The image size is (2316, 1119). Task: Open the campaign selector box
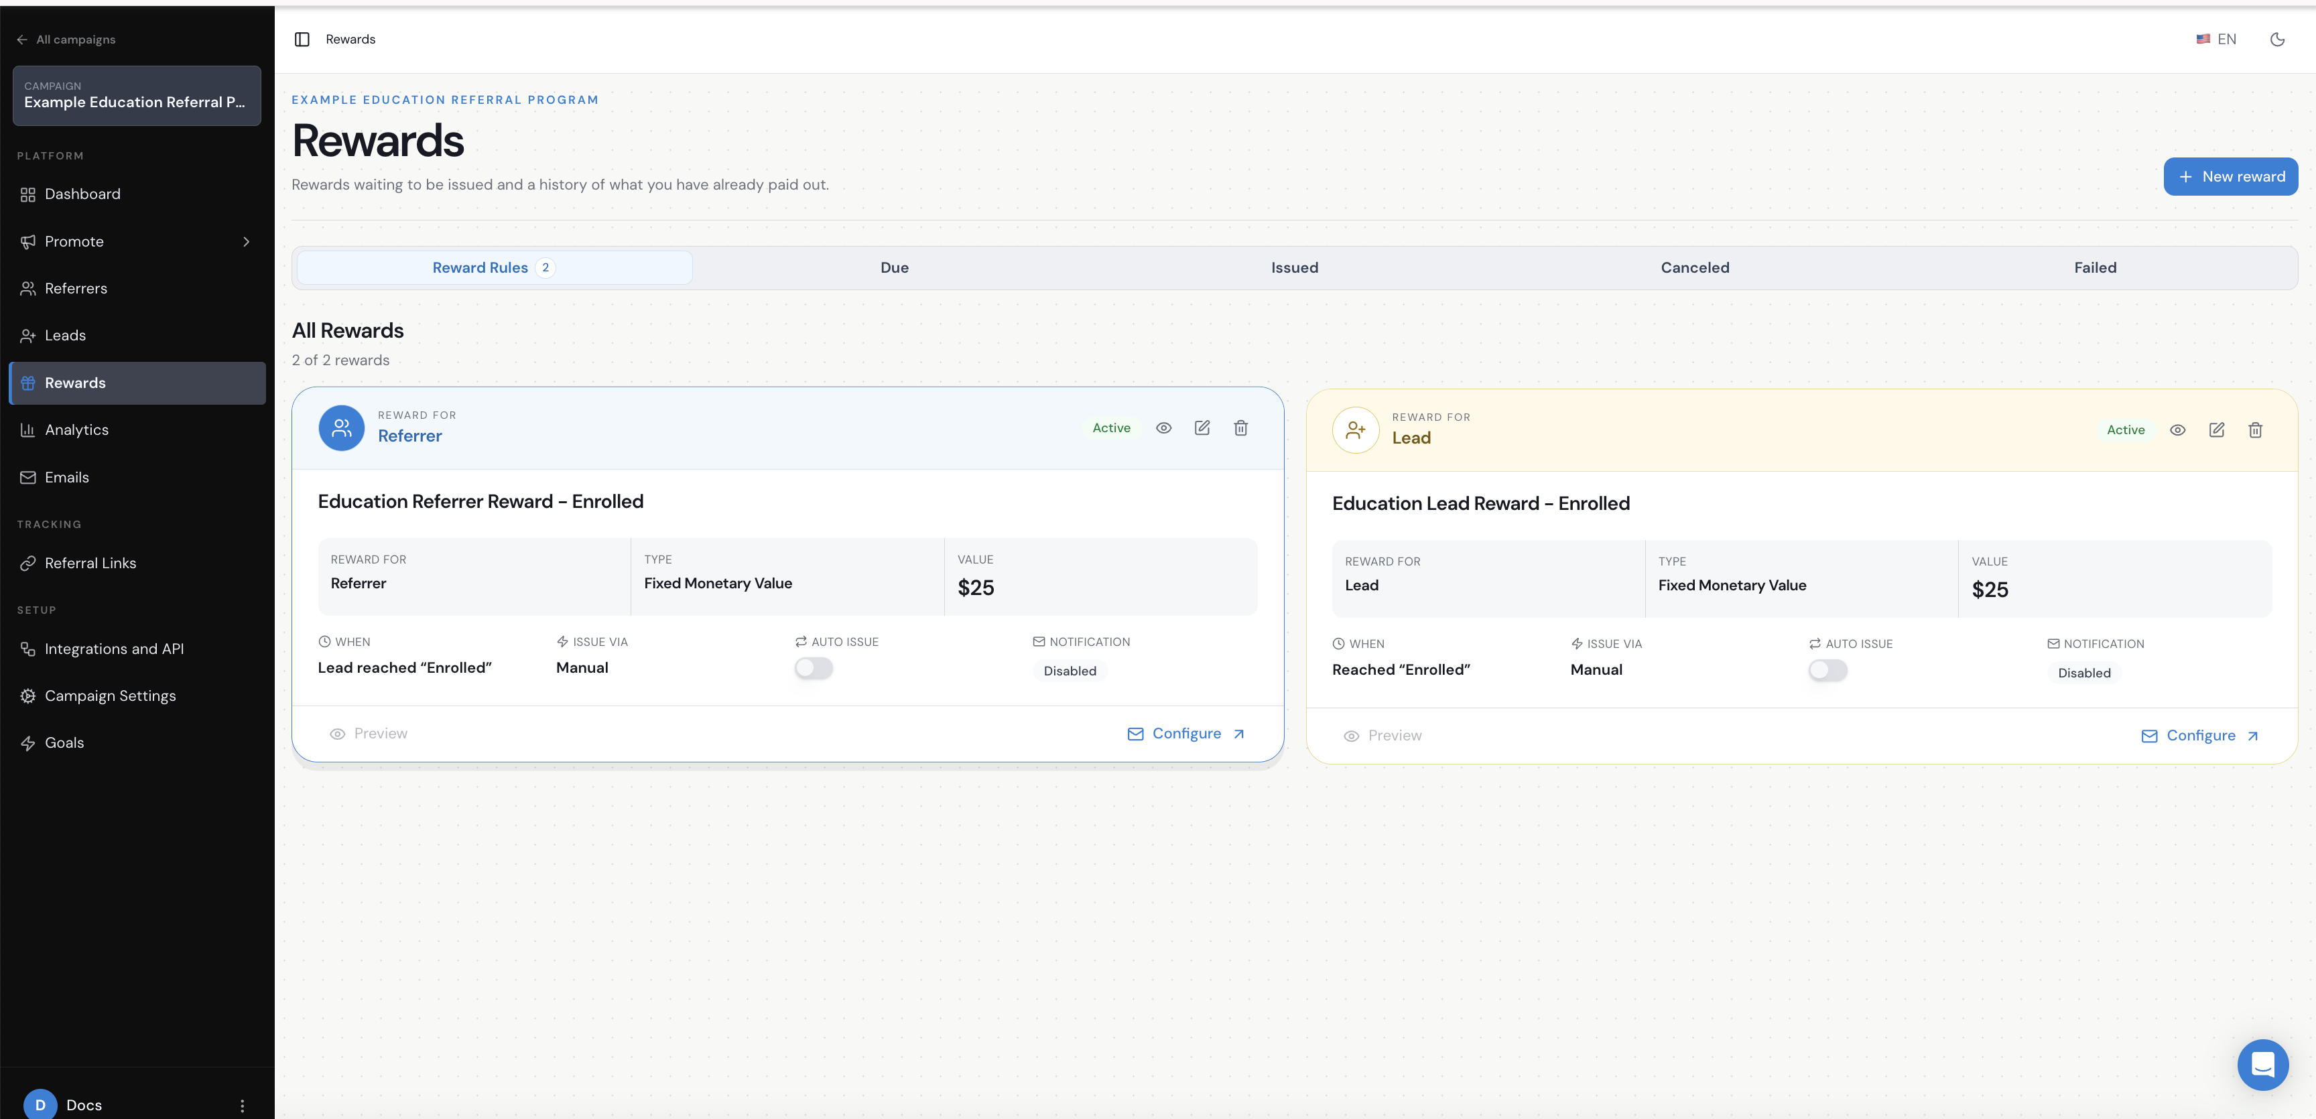[x=137, y=95]
